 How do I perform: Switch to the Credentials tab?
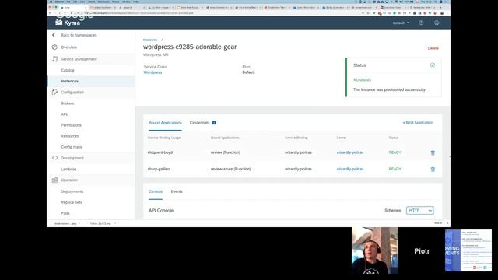(199, 123)
